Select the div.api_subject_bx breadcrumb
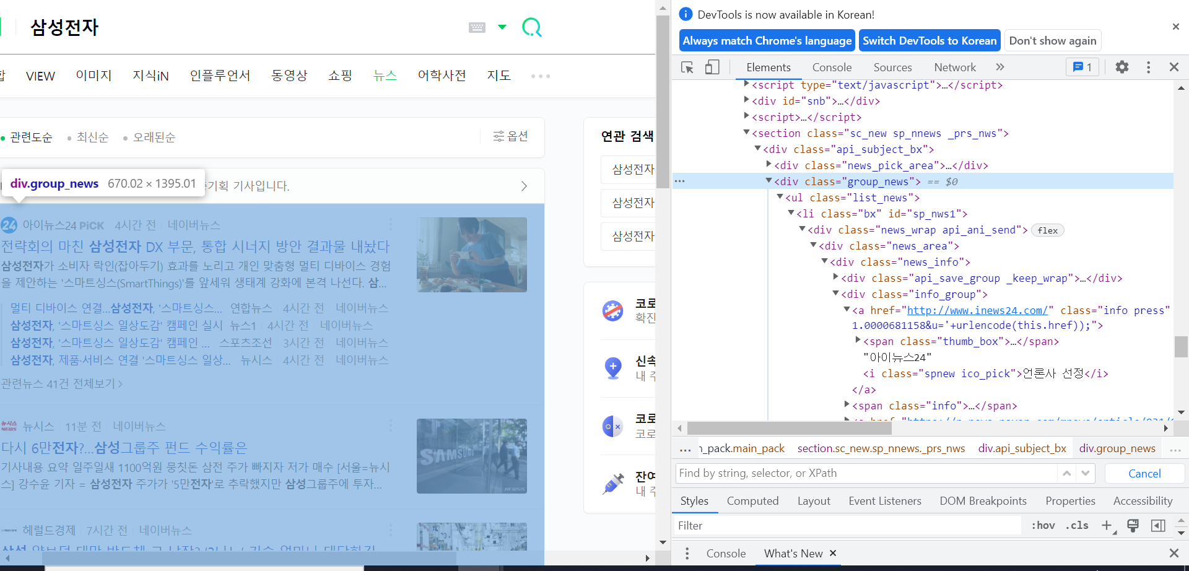Screen dimensions: 1189x571 [x=1022, y=448]
